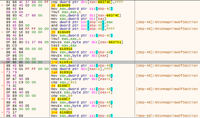Select the jb 618A89 instruction with bytes 0F 82 1E 02

(x=60, y=32)
